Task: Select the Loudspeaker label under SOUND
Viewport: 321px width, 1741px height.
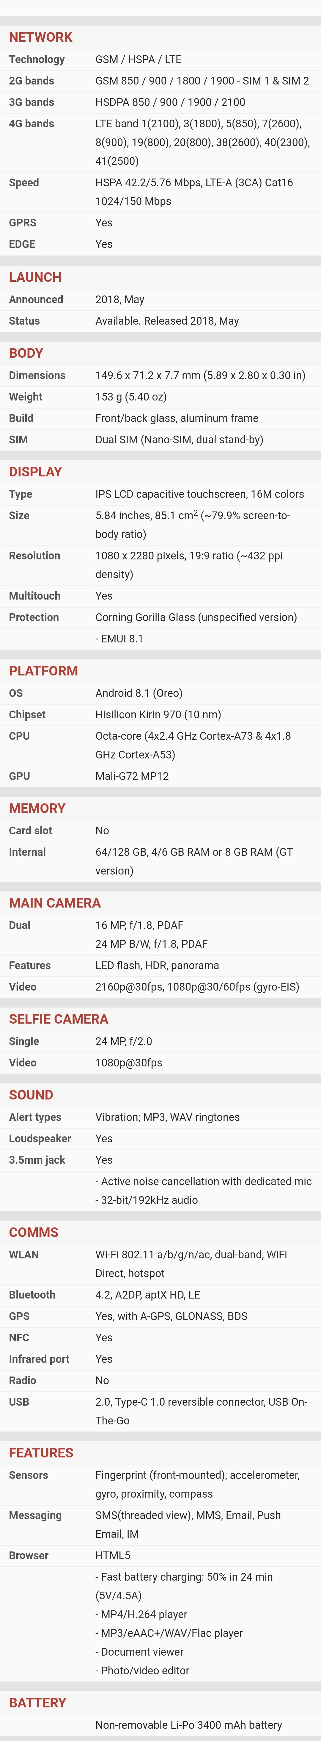Action: pyautogui.click(x=40, y=1139)
